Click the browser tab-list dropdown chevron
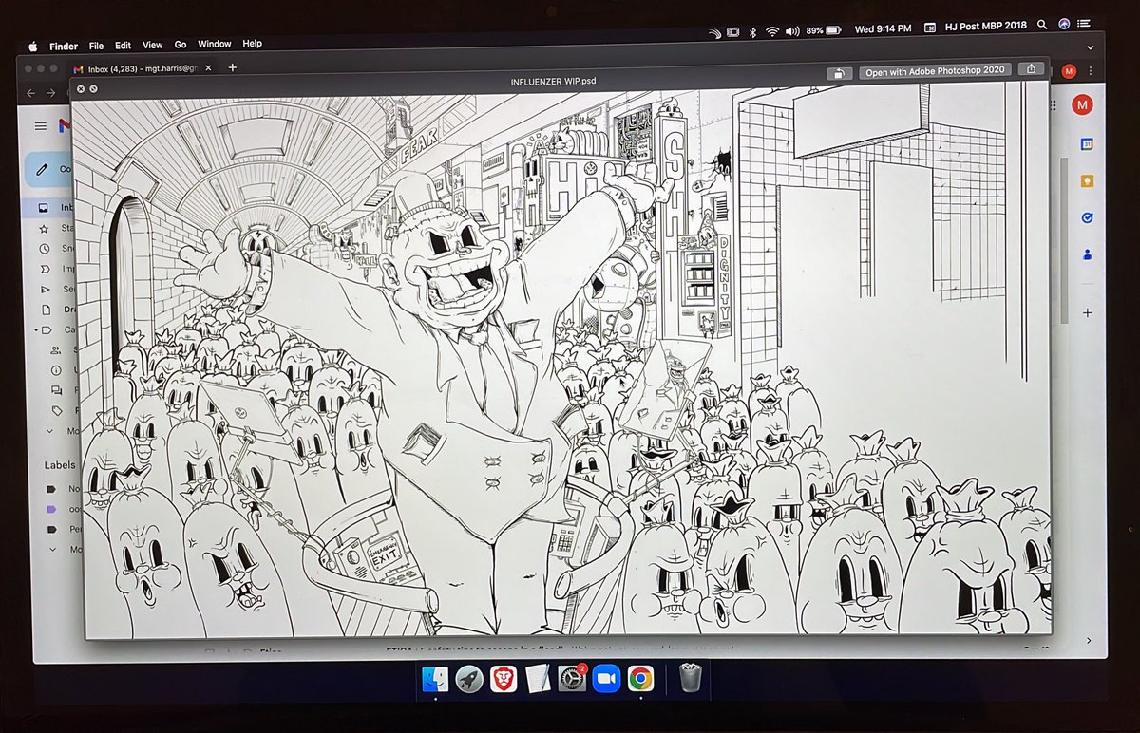 click(x=1090, y=47)
